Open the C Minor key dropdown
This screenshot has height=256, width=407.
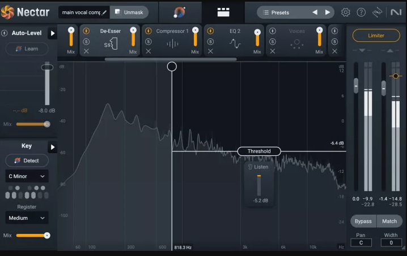point(27,176)
